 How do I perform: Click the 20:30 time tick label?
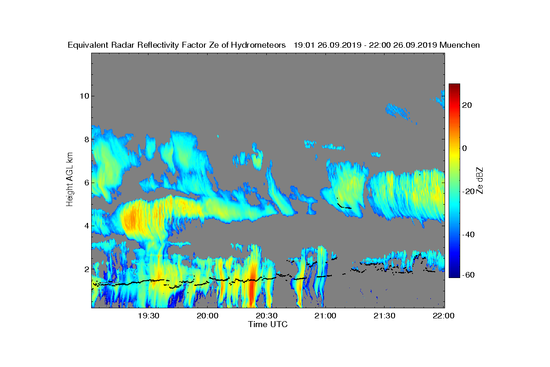point(266,316)
